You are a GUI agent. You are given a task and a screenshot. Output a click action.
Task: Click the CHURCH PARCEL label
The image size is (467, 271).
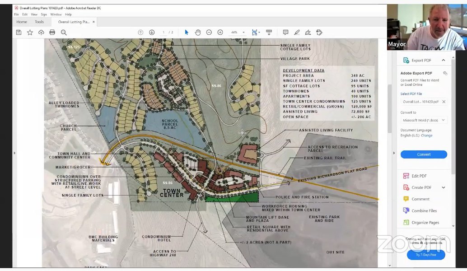pos(69,128)
